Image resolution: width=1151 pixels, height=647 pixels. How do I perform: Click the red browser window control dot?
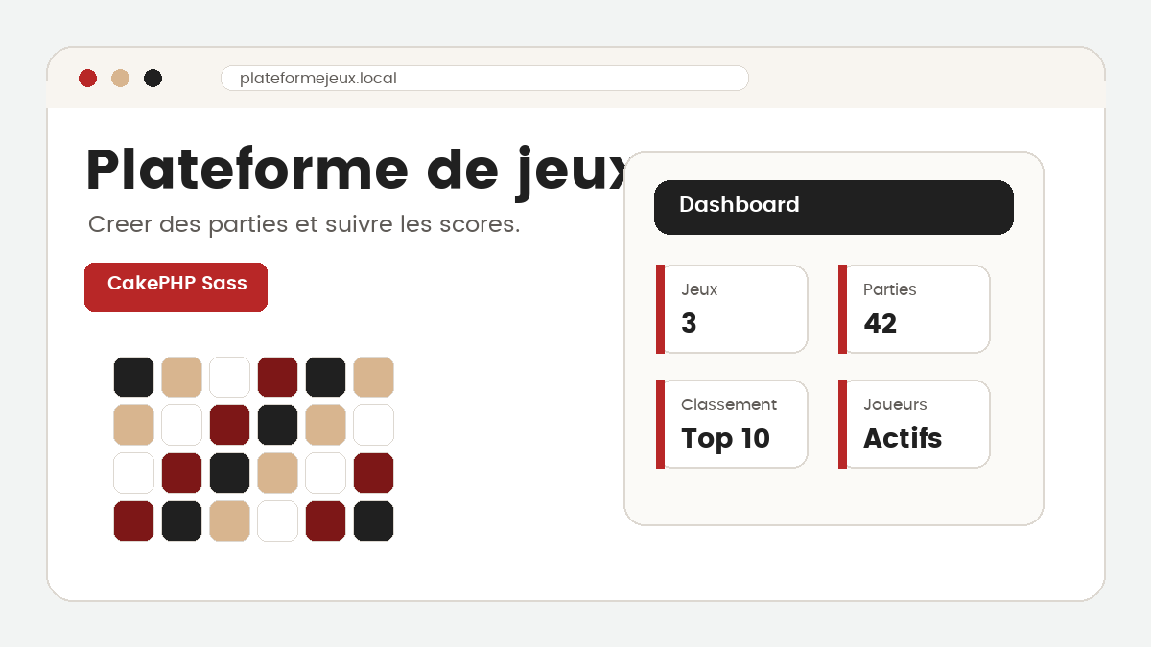pyautogui.click(x=88, y=78)
